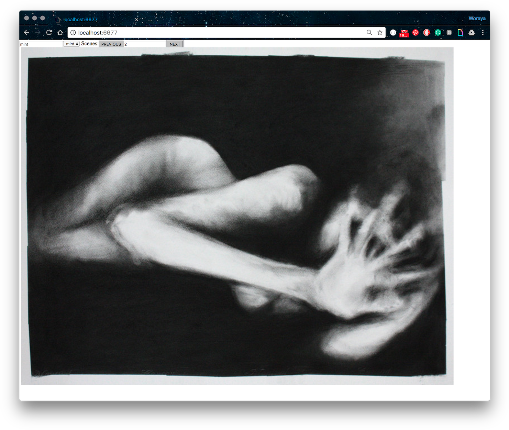
Task: Open the Google Drive extension
Action: click(472, 33)
